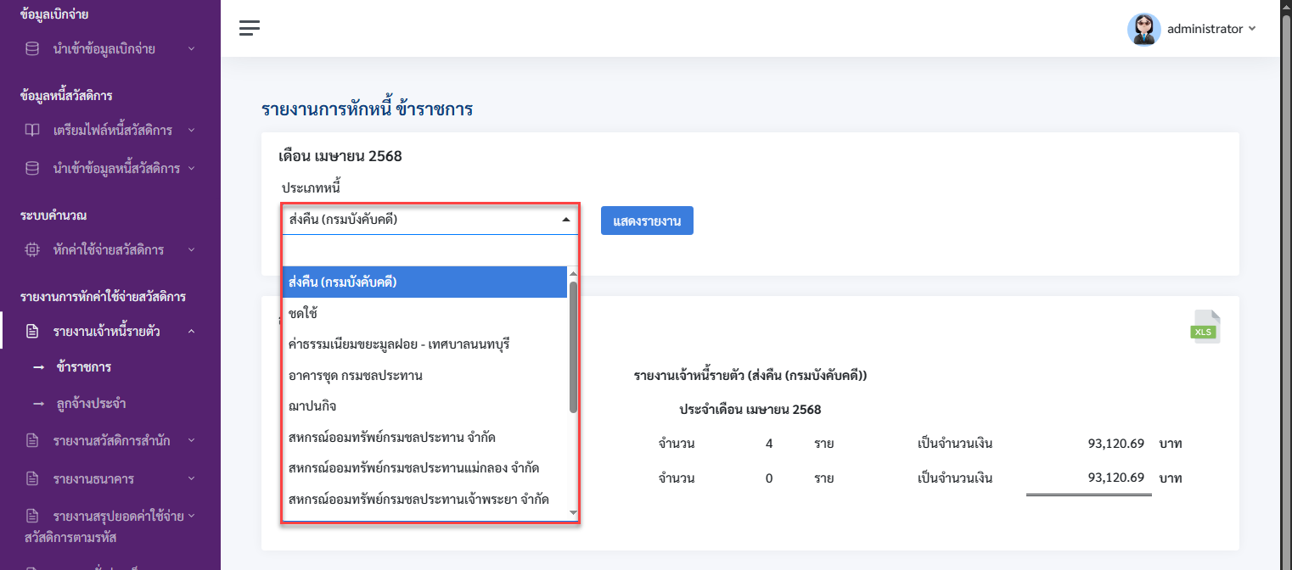Click the administrator avatar image

click(1143, 29)
